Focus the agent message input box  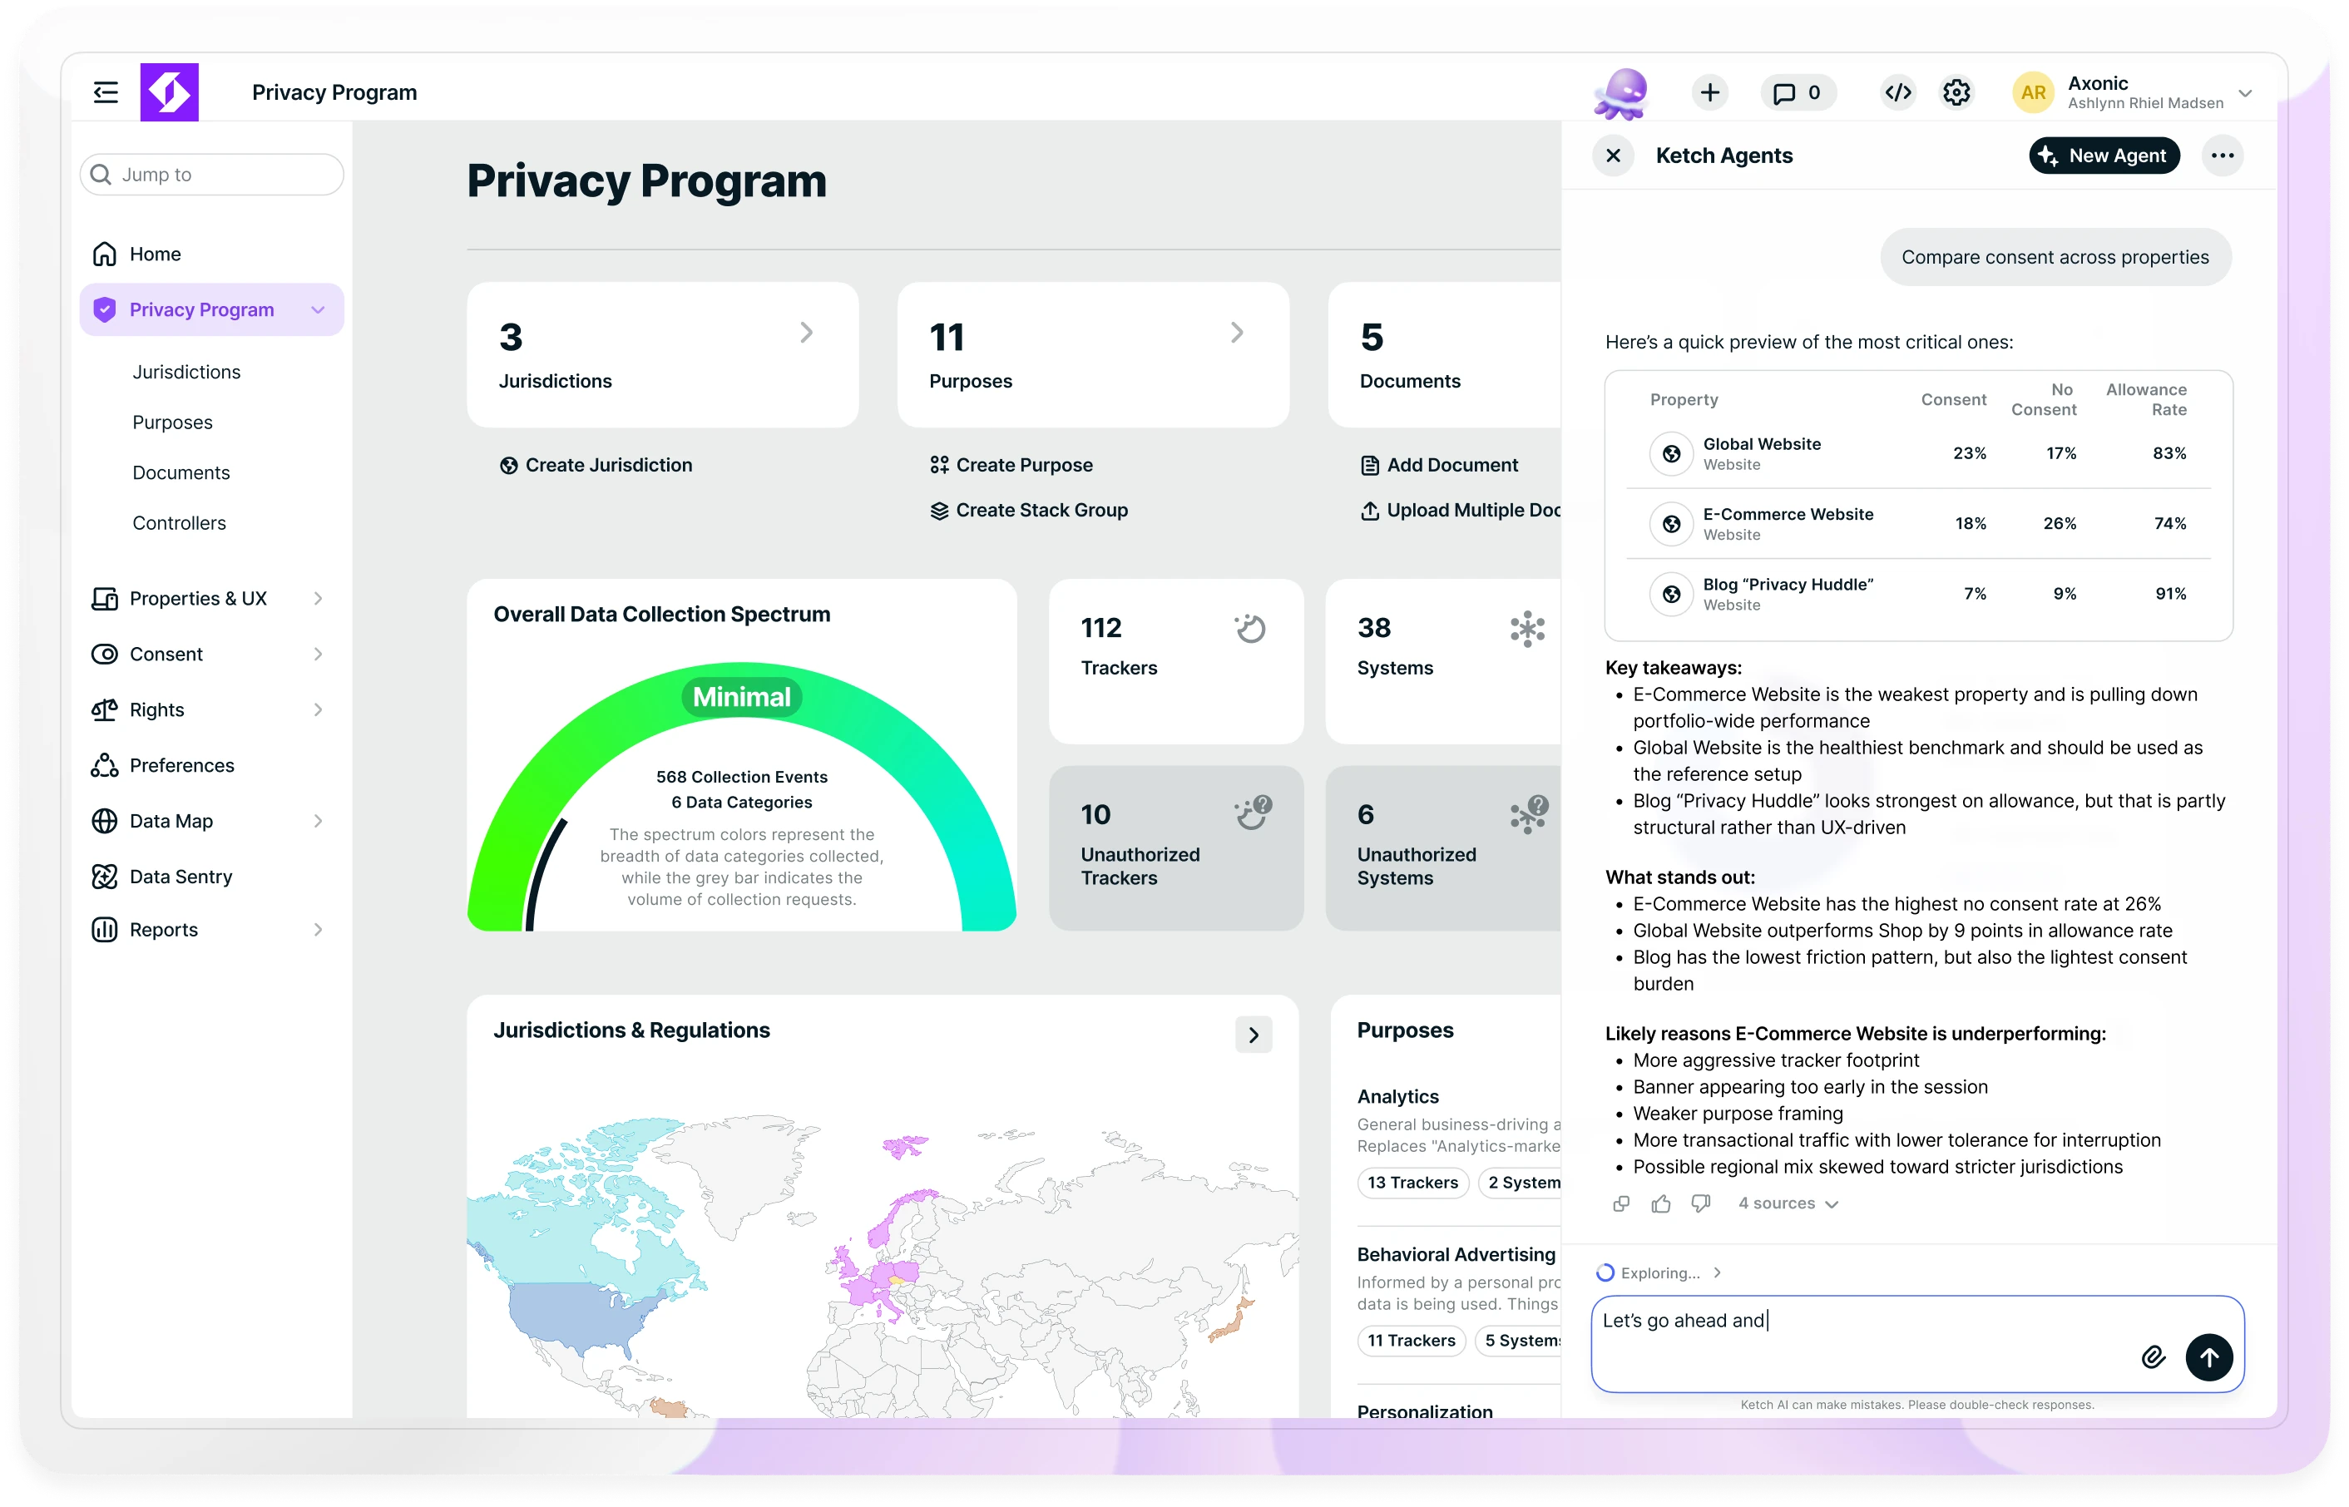coord(1917,1344)
